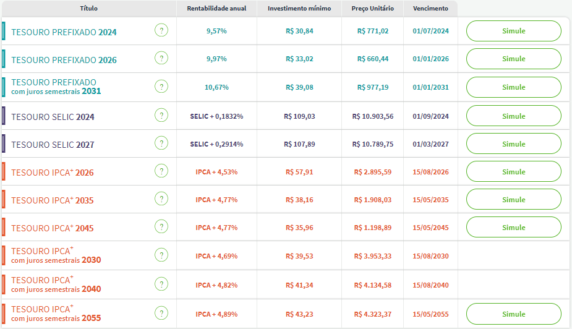Click maturity date 15/08/2030
The width and height of the screenshot is (572, 329).
point(430,256)
